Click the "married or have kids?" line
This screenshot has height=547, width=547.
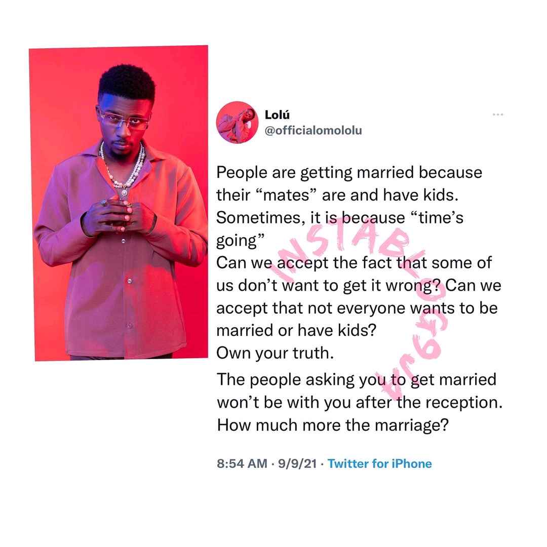point(296,330)
